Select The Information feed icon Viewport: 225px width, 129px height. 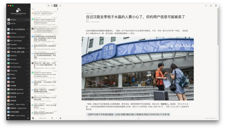8,67
